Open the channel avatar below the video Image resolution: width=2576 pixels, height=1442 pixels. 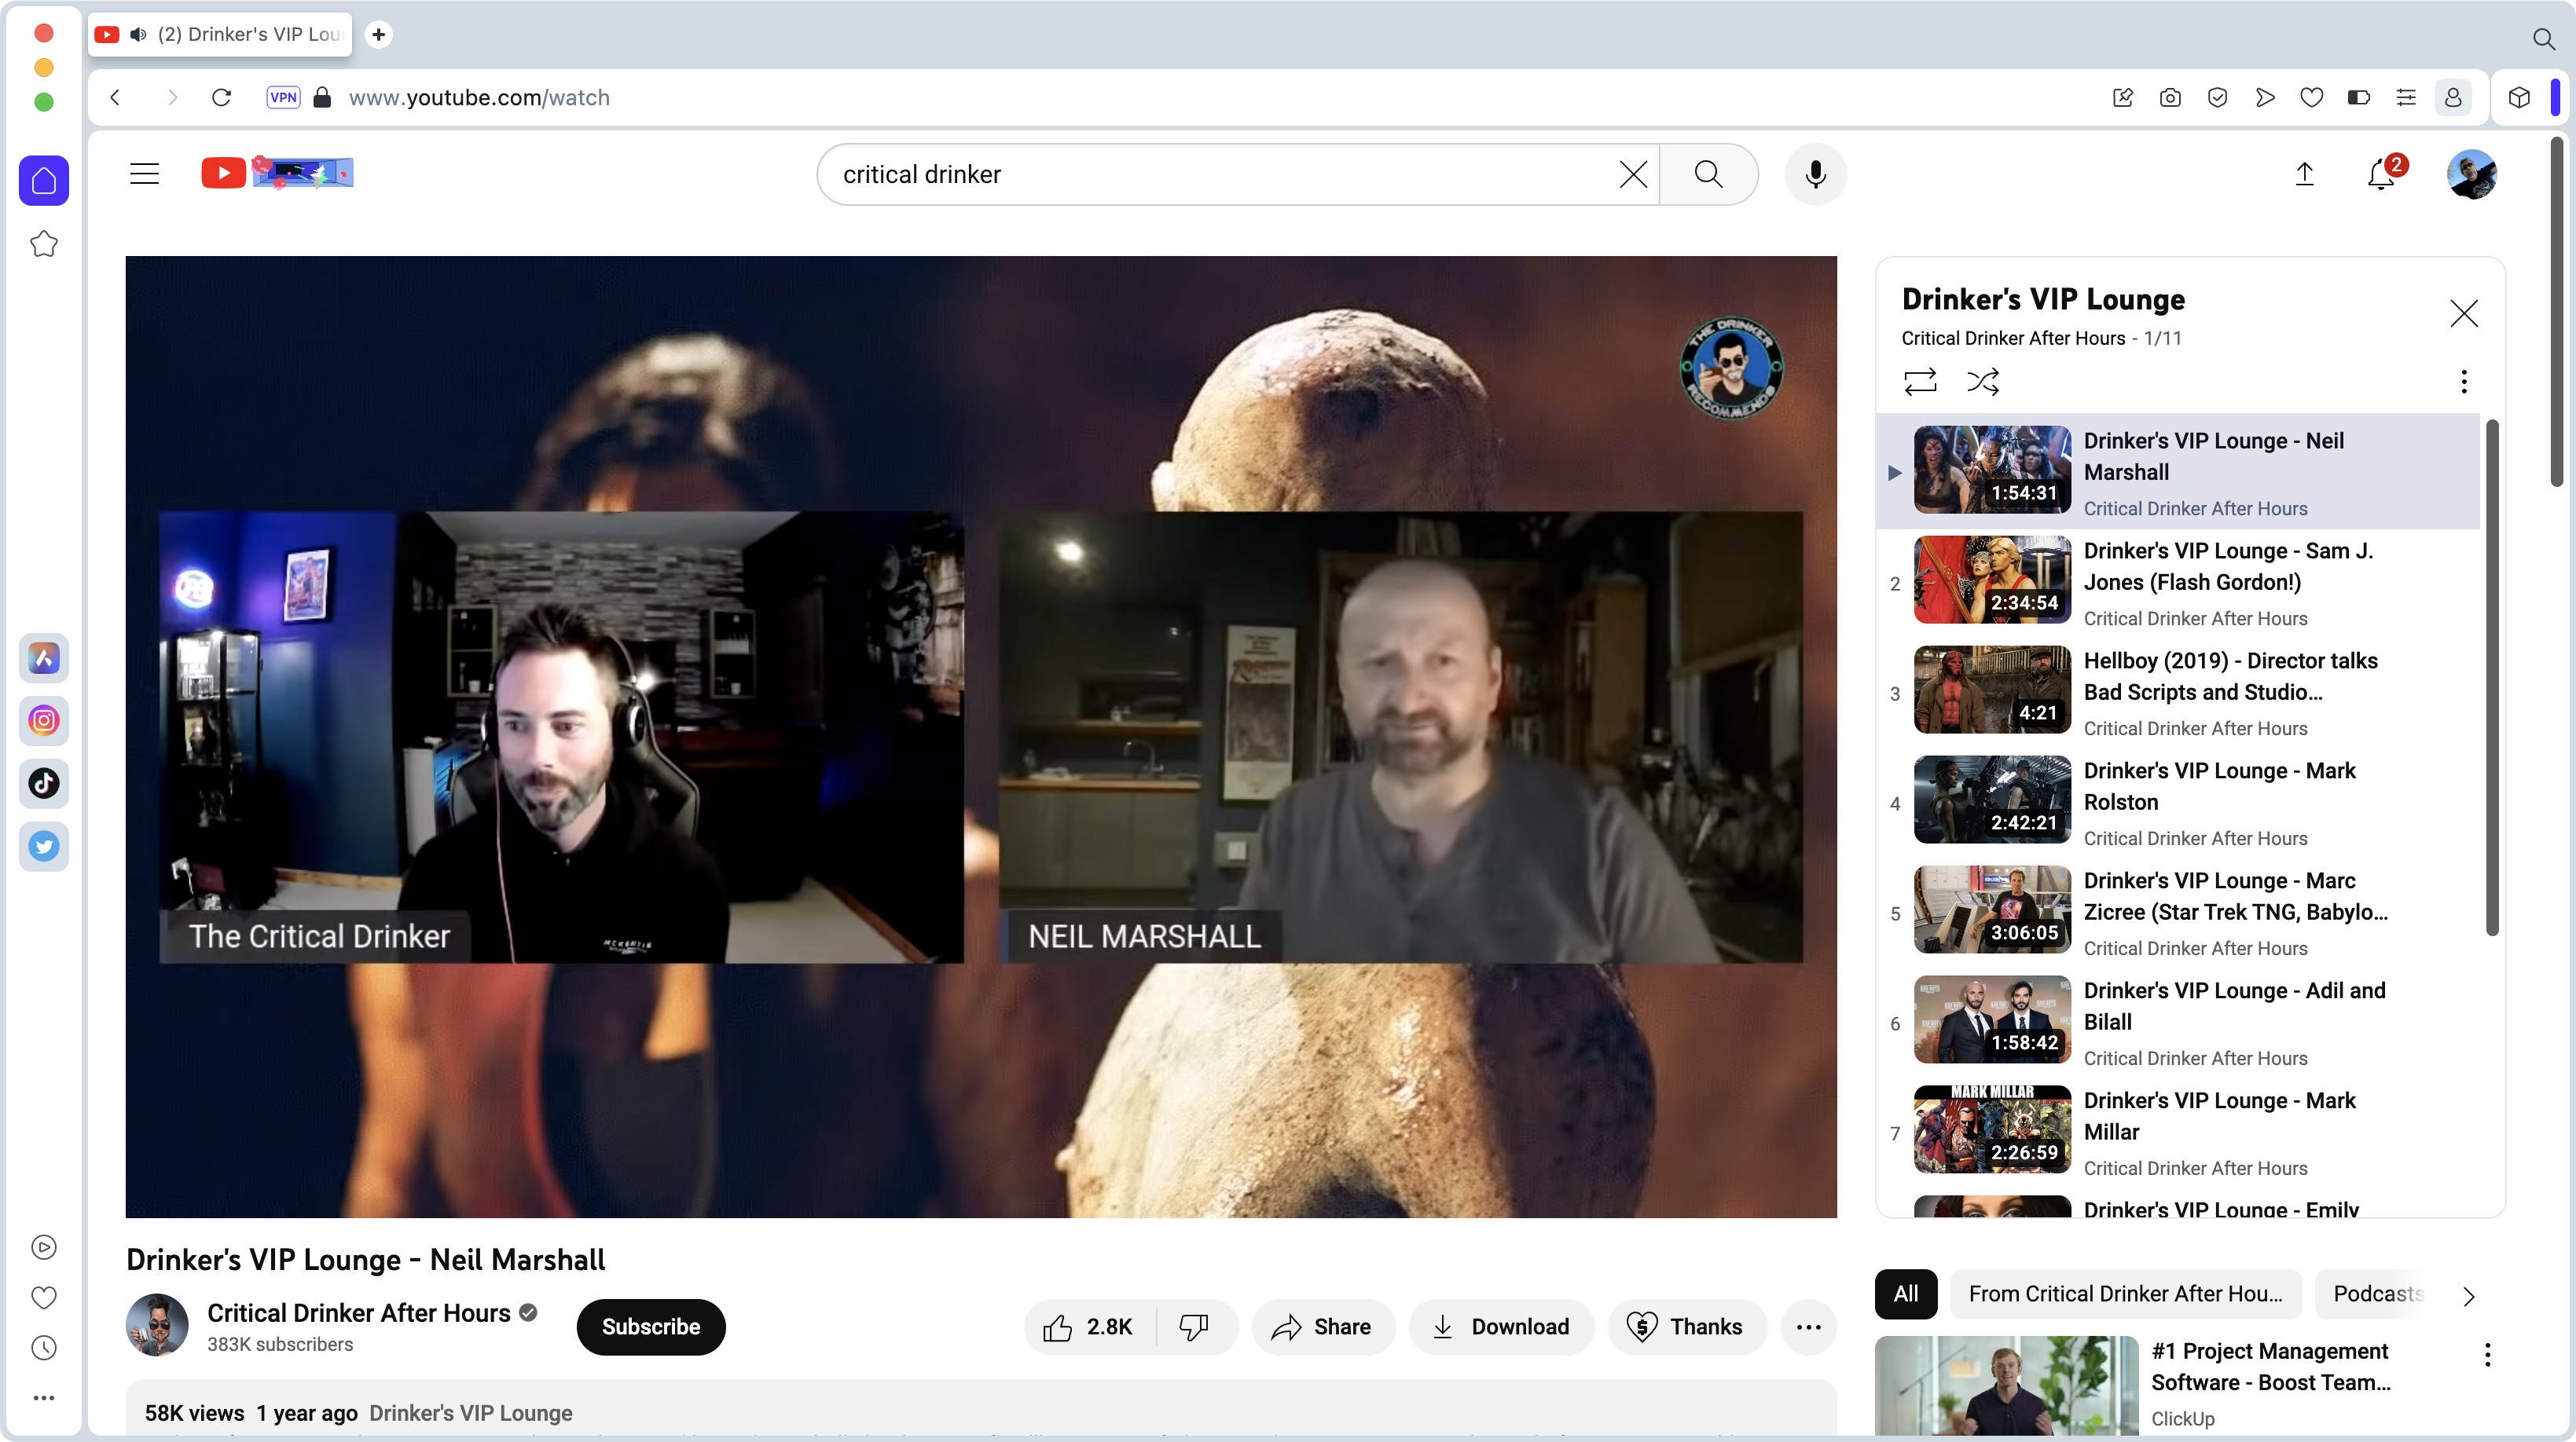pyautogui.click(x=157, y=1325)
